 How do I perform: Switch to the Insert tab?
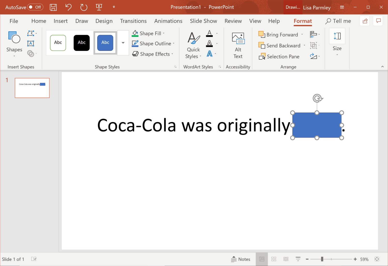pyautogui.click(x=61, y=21)
